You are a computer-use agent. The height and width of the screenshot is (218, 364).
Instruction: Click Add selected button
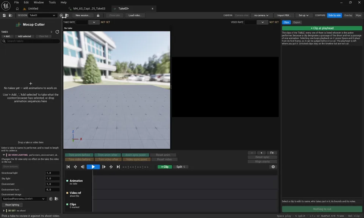[24, 36]
